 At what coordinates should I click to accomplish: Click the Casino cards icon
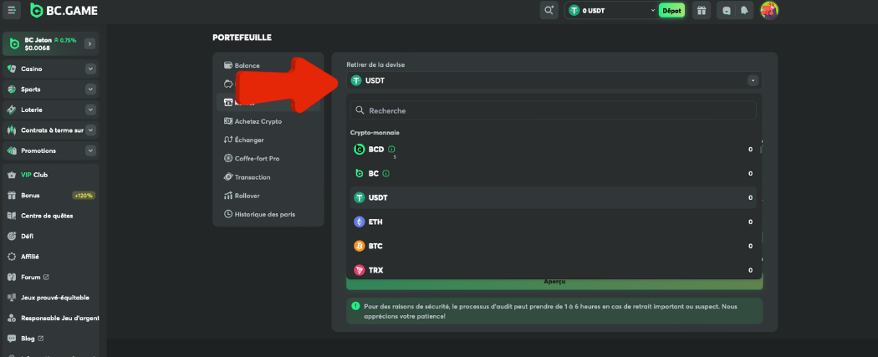(11, 69)
